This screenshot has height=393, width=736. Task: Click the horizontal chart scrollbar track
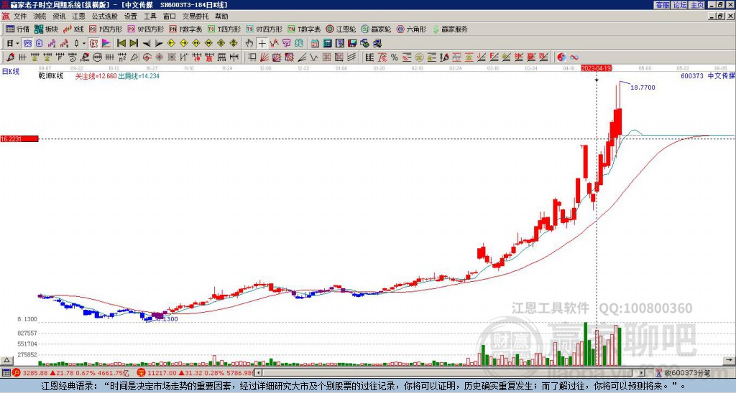(x=451, y=373)
